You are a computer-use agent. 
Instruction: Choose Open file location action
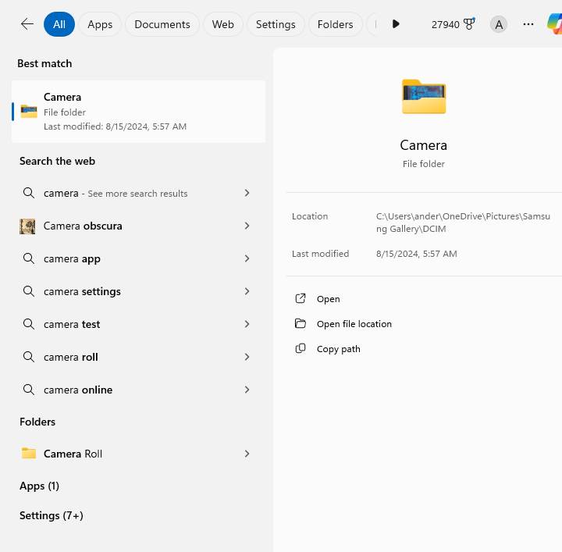coord(354,324)
